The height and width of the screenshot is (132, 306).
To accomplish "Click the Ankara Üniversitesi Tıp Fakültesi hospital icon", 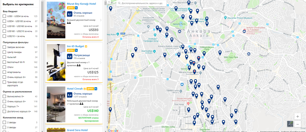I will pos(244,31).
